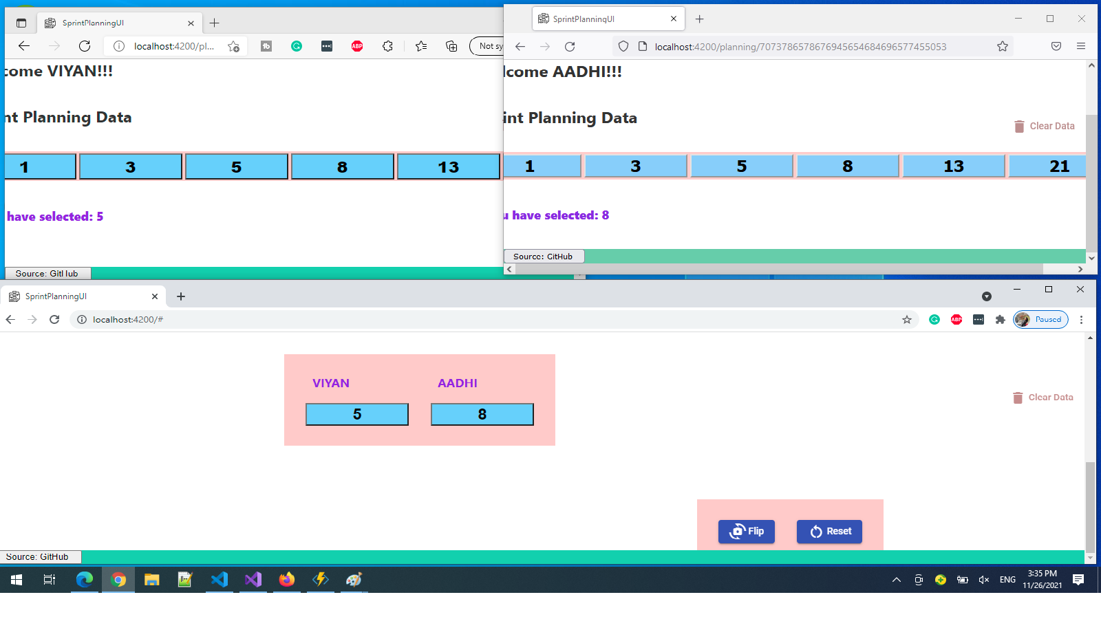
Task: Switch to the SprintPlanningUI tab
Action: 83,296
